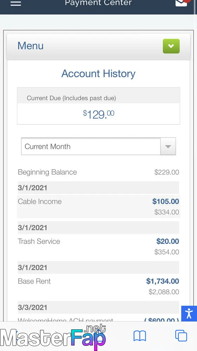Tap the Trash Service $20.00 amount
The image size is (197, 351).
[x=168, y=241]
